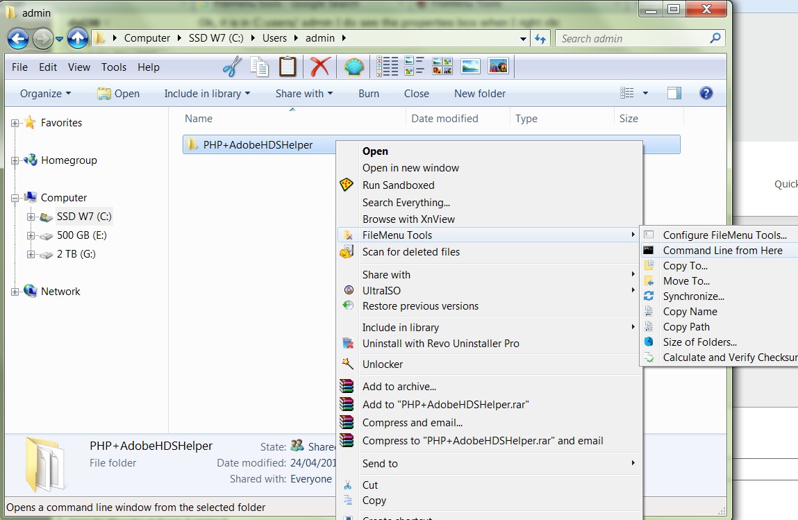Screen dimensions: 798x520
Task: Go back with the Back arrow button
Action: (x=18, y=38)
